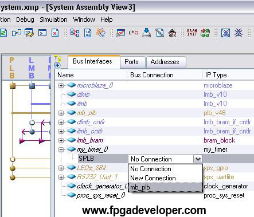This screenshot has width=254, height=217.
Task: Toggle filled PLB connector for LEDs_8Bit
Action: point(13,168)
